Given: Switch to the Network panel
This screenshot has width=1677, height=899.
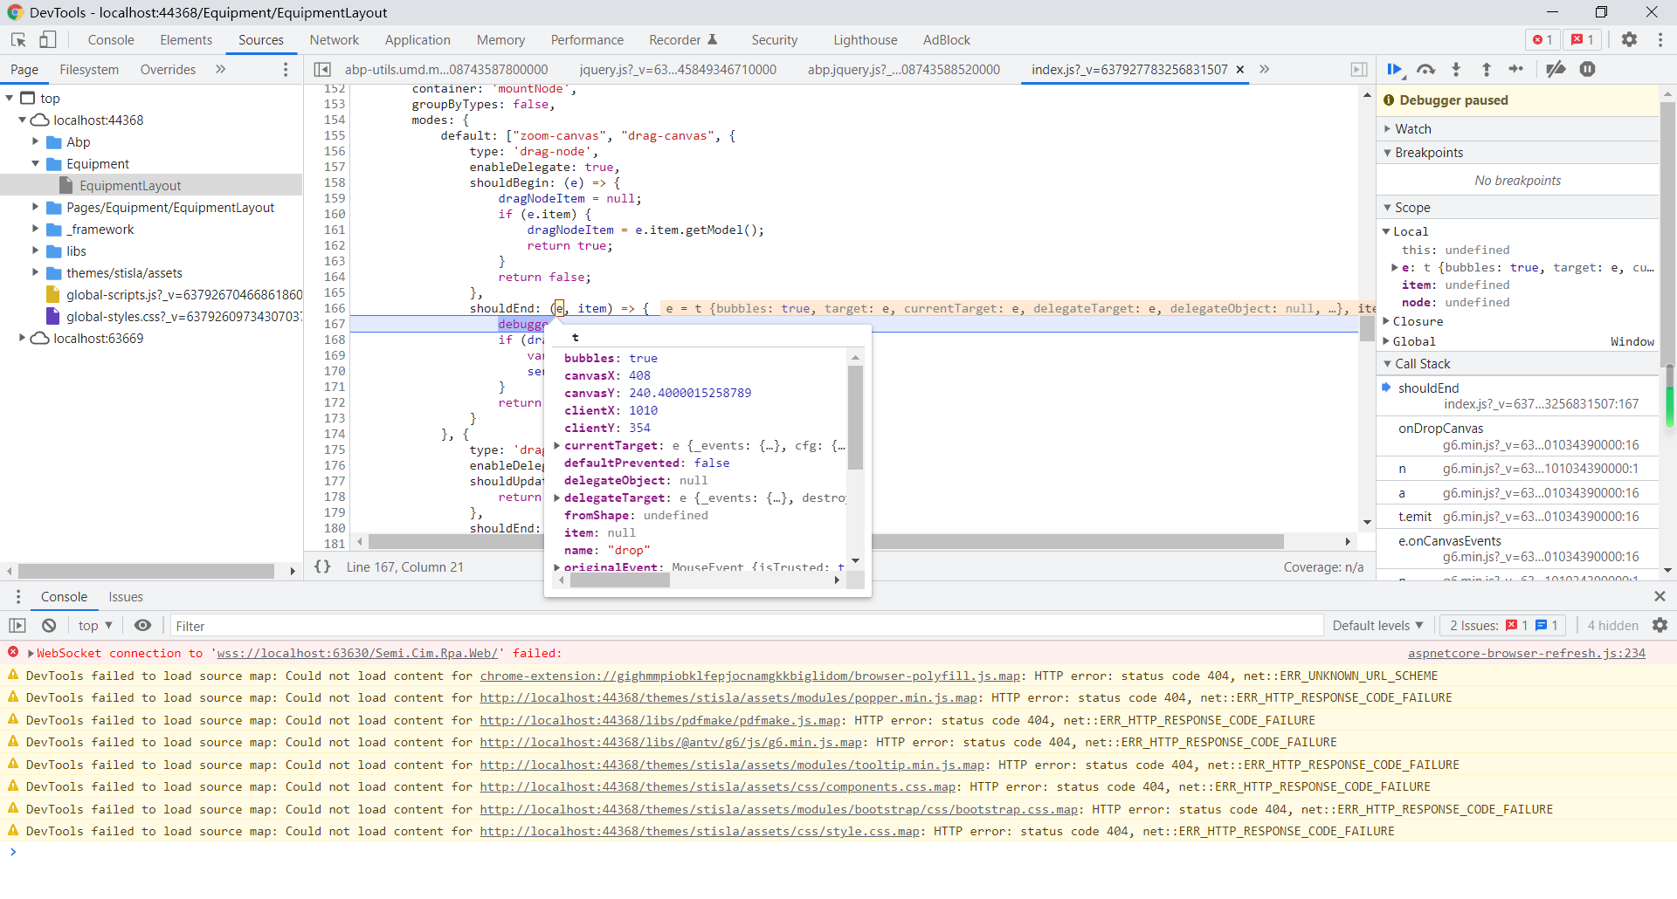Looking at the screenshot, I should tap(335, 40).
